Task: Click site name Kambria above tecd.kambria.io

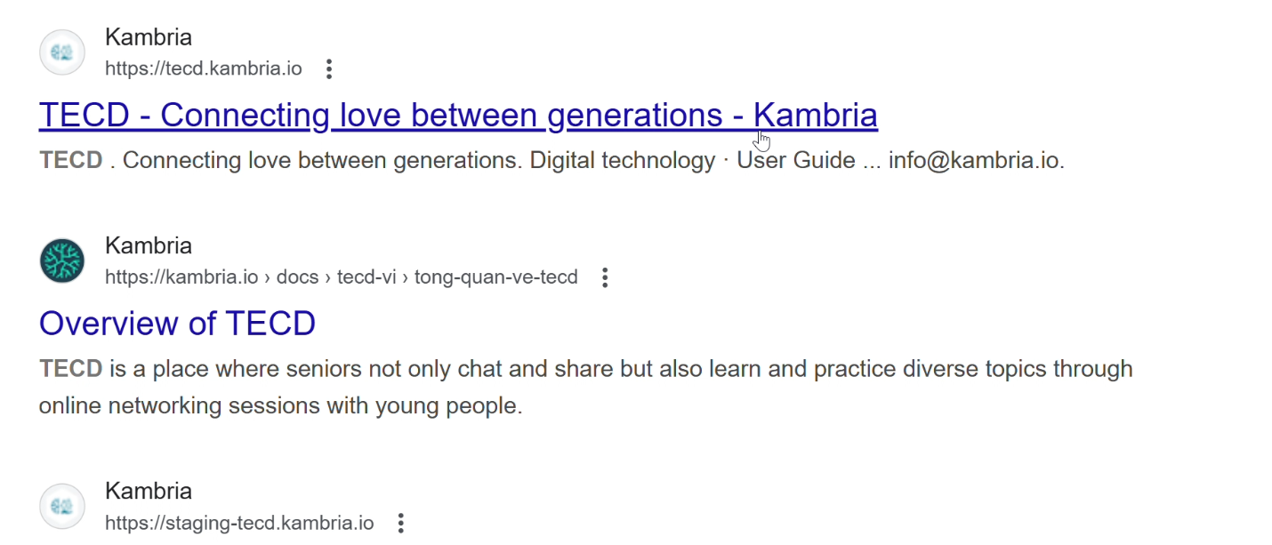Action: click(148, 37)
